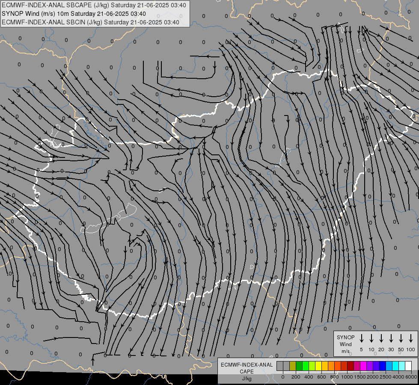The image size is (419, 385).
Task: Select the bright cyan CAPE swatch
Action: coord(395,366)
